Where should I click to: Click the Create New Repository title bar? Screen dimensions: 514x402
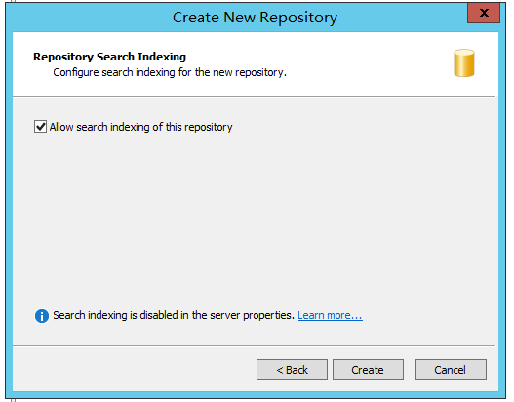pos(255,17)
